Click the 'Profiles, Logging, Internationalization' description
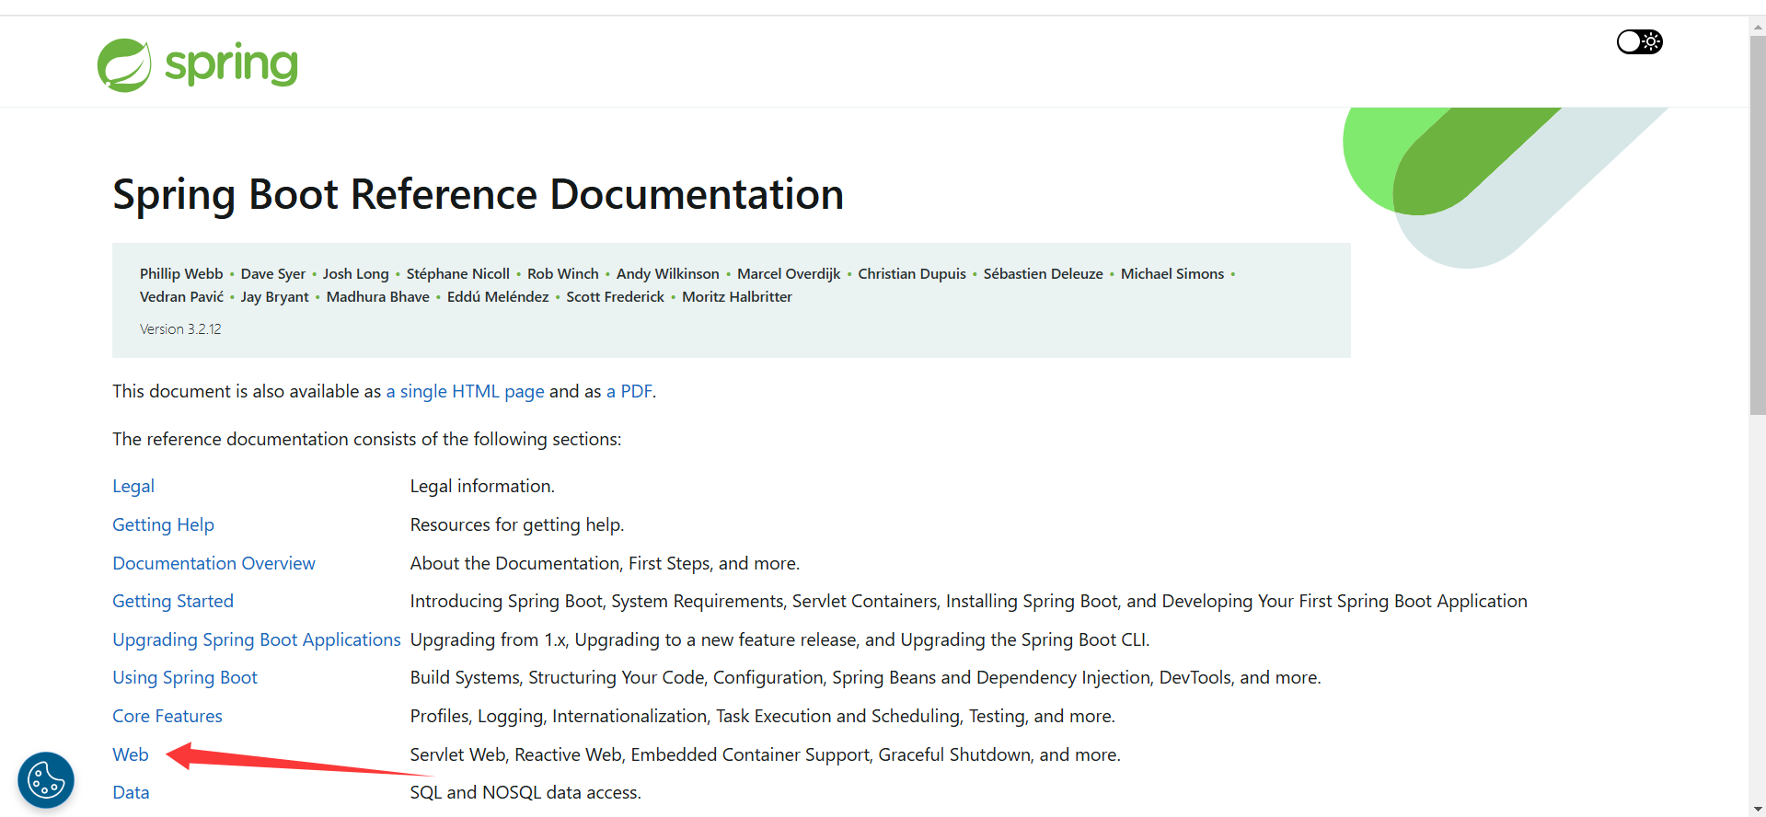Screen dimensions: 1766x817 coord(763,716)
